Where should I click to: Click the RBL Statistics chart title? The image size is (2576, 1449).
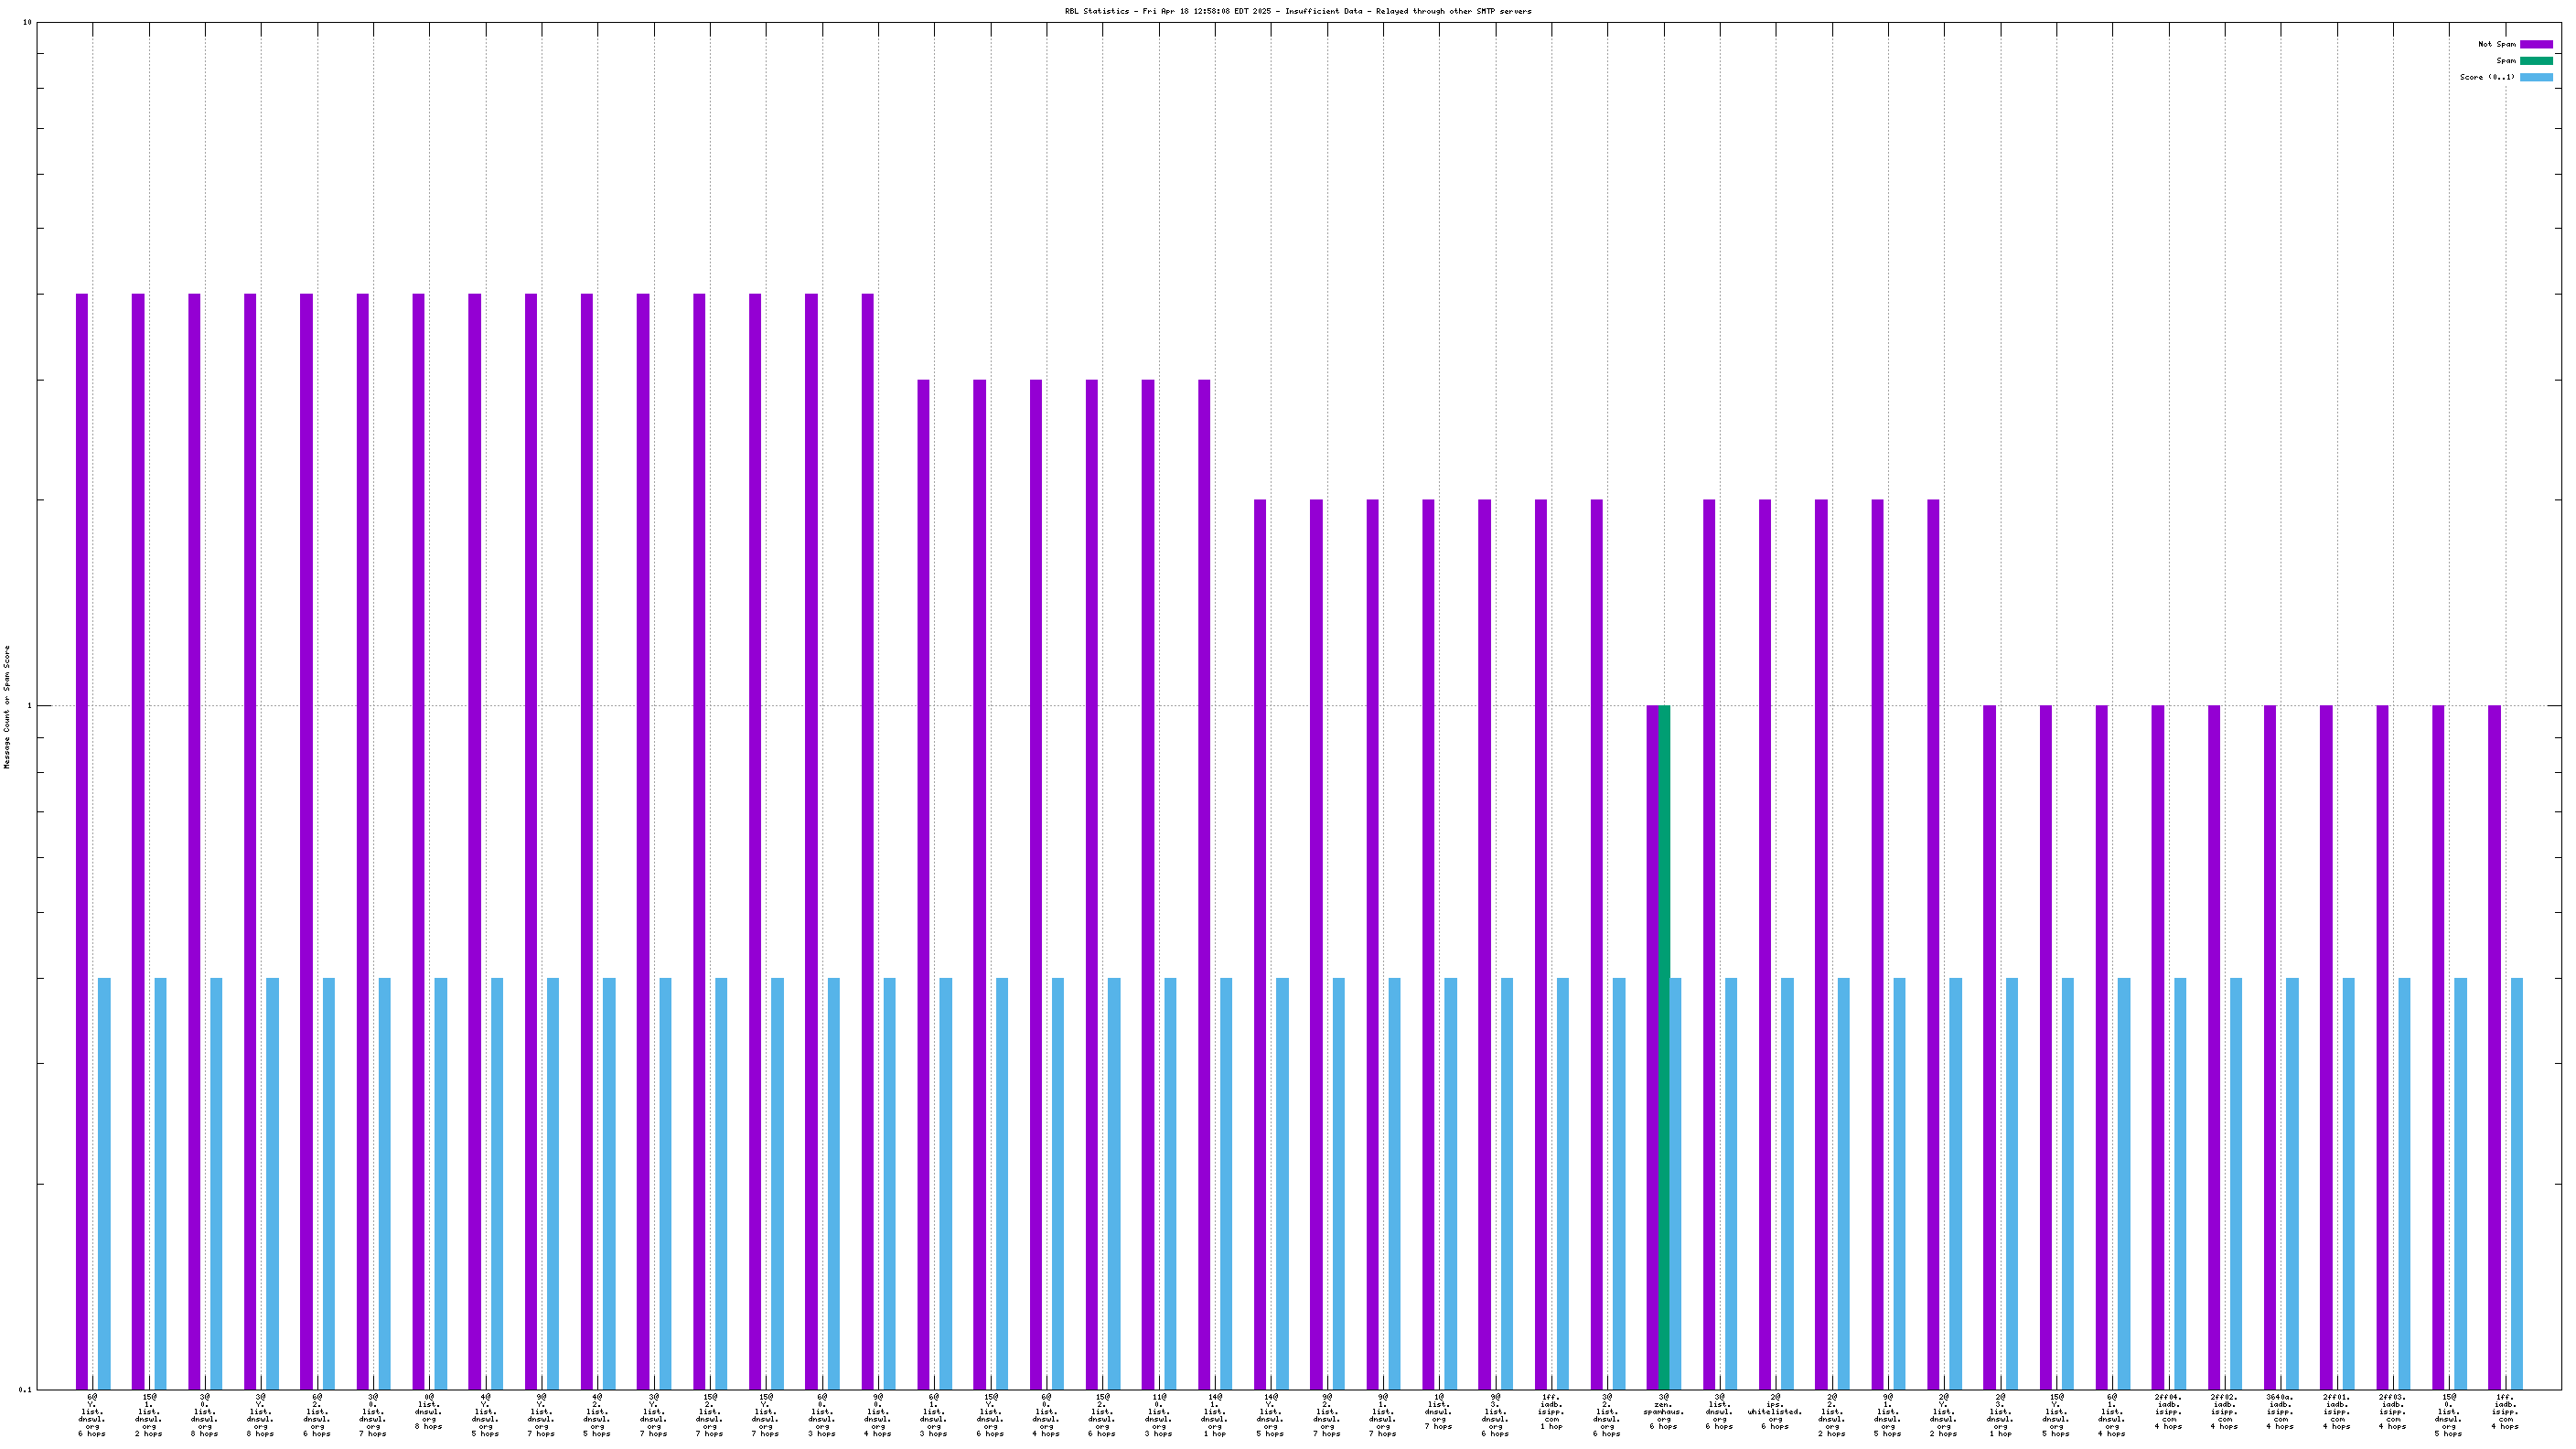click(x=1297, y=11)
